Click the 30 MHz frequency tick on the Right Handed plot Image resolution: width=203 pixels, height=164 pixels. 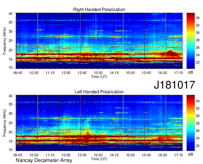10,31
